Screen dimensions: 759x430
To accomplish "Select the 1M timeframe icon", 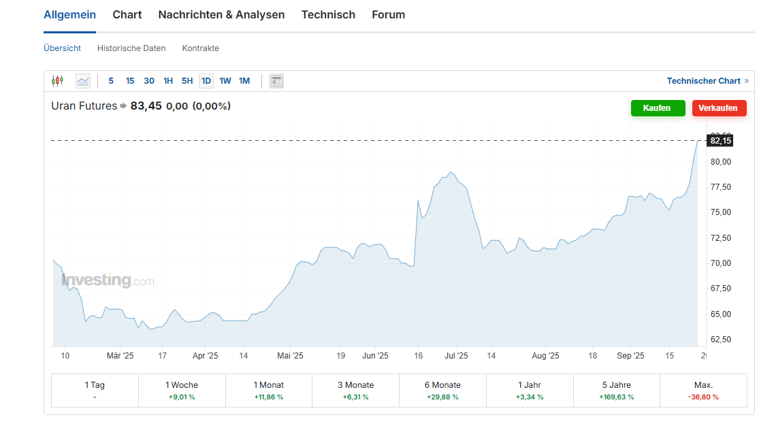I will point(244,80).
